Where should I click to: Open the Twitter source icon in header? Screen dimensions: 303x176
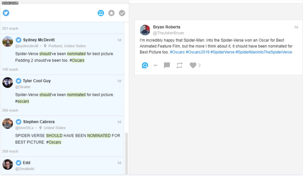coord(6,13)
